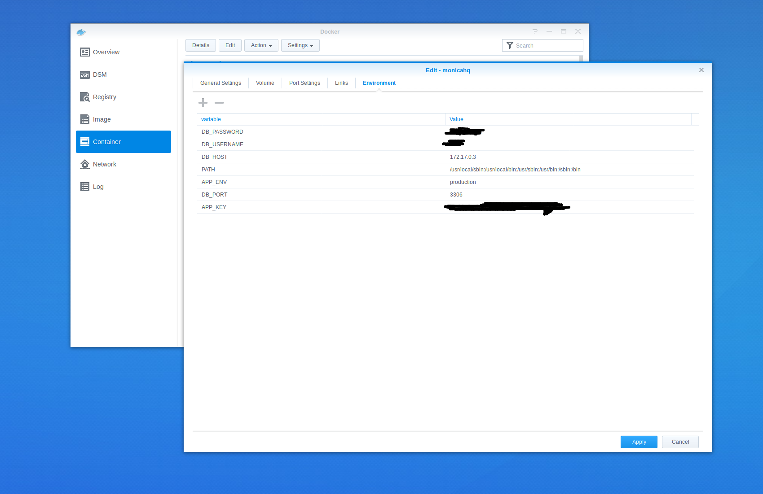763x494 pixels.
Task: Close the Edit - monicahq dialog
Action: pos(701,70)
